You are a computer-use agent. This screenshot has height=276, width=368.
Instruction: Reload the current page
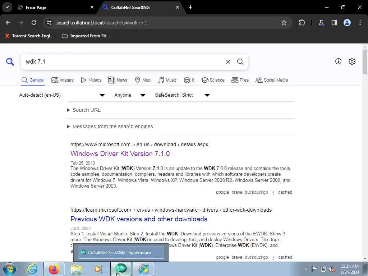(34, 23)
